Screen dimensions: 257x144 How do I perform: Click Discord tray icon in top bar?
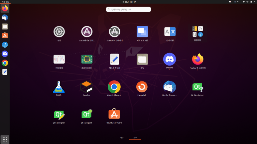coord(230,2)
